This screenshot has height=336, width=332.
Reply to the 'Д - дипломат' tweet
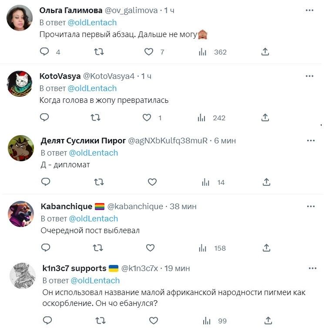[45, 182]
